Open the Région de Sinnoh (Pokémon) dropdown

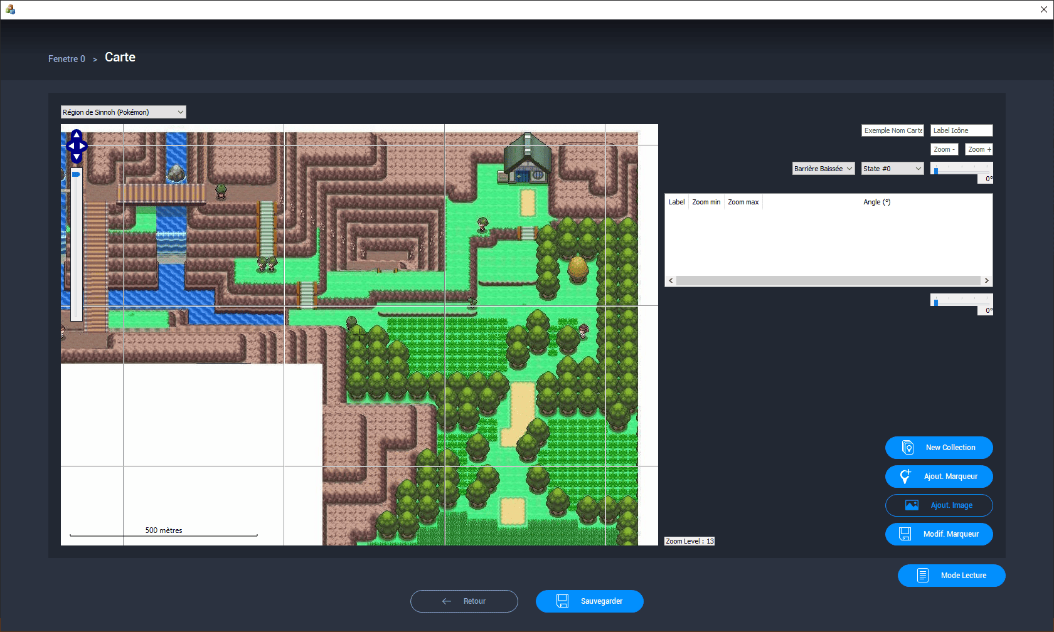[x=124, y=112]
